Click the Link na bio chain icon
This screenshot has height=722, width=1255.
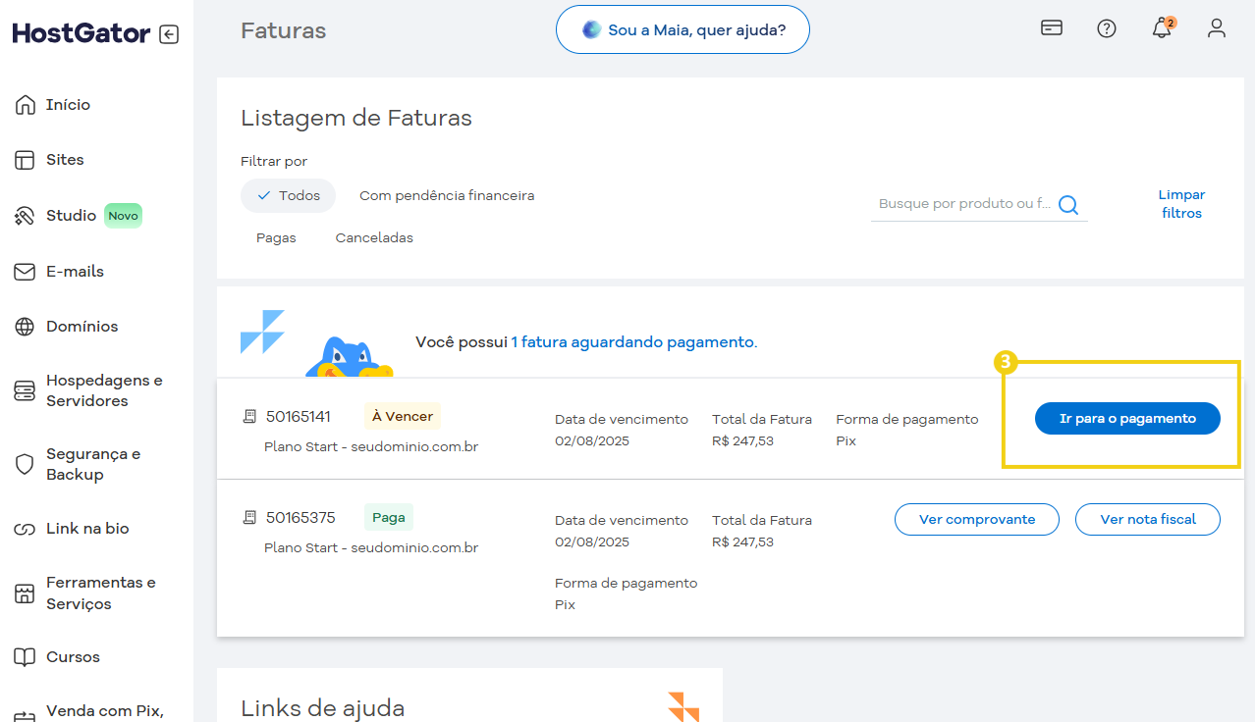click(25, 529)
